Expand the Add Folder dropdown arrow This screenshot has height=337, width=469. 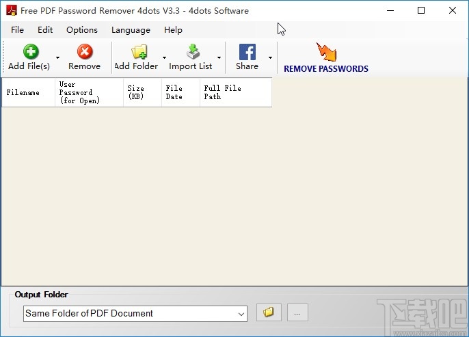point(164,57)
